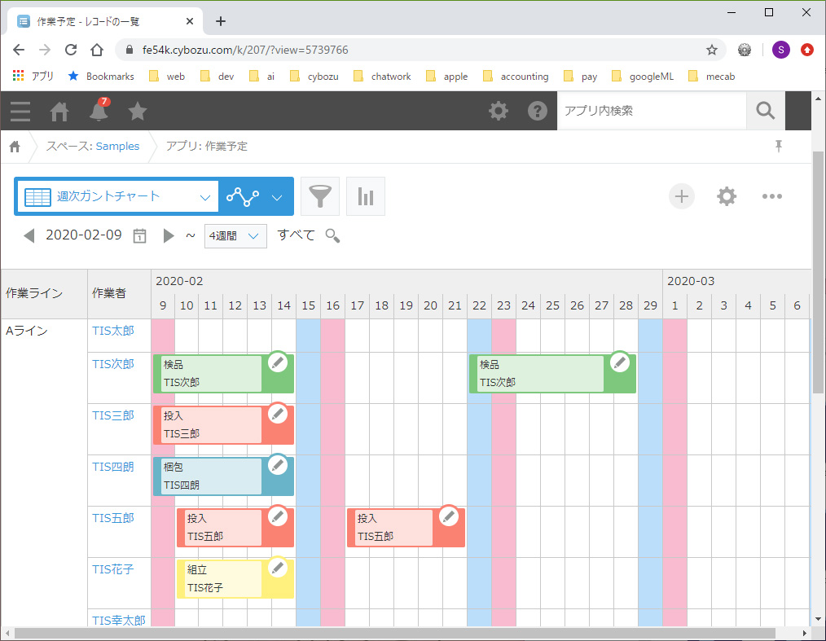Viewport: 826px width, 641px height.
Task: Edit the 梱包 TIS四朗 task
Action: [x=278, y=464]
